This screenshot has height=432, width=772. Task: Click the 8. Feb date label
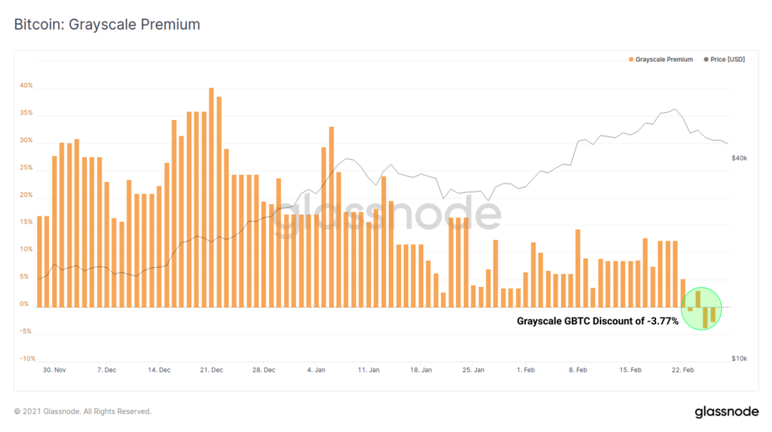578,370
